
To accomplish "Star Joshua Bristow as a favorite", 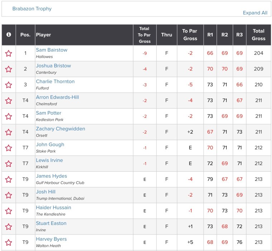I will (x=9, y=69).
